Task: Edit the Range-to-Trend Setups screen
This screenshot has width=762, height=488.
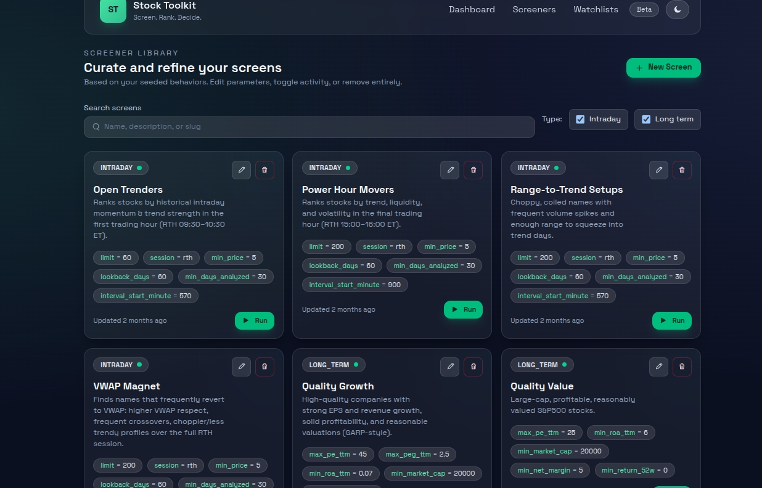Action: click(658, 170)
